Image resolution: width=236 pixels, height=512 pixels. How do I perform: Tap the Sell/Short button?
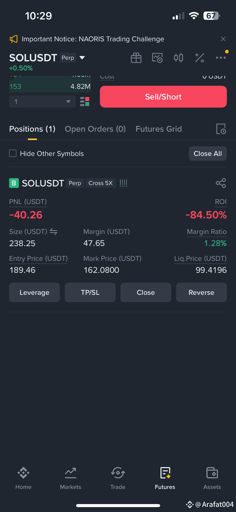pyautogui.click(x=163, y=97)
